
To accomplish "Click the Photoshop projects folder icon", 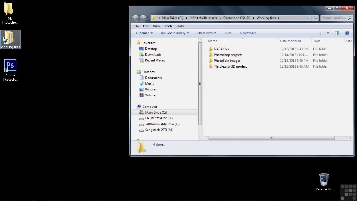I will pos(211,55).
